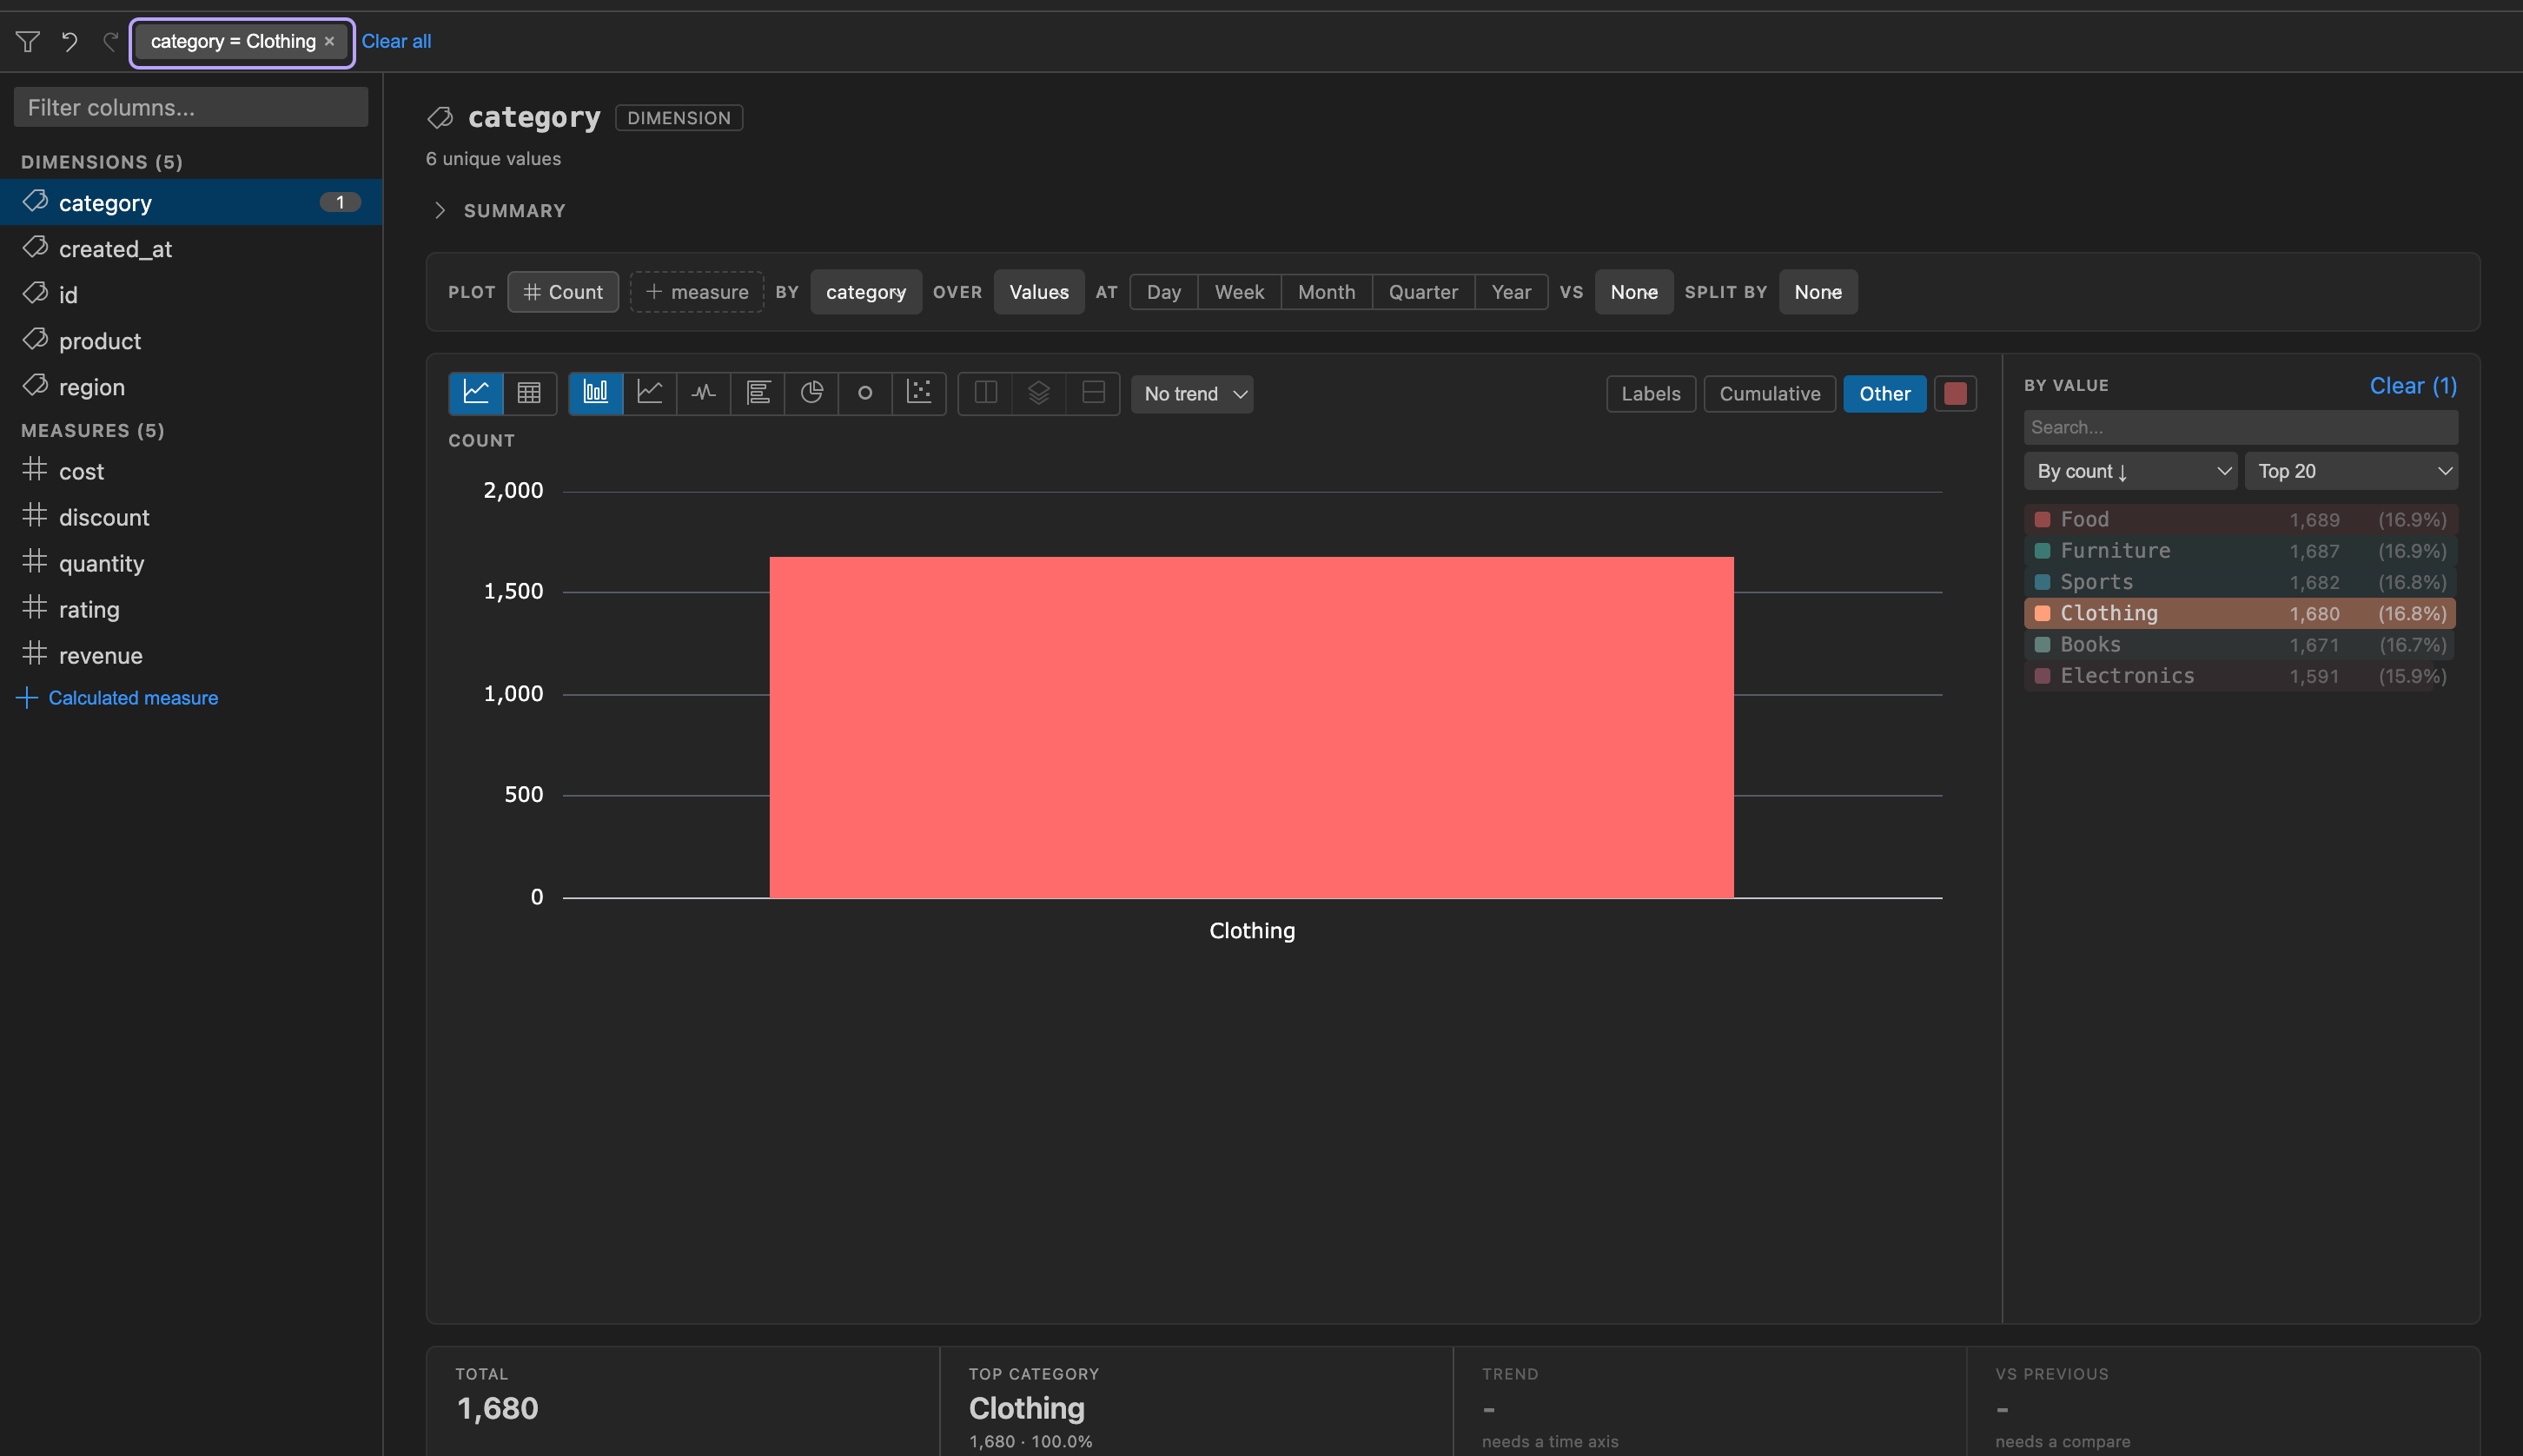The width and height of the screenshot is (2523, 1456).
Task: Open the OVER Values selector
Action: [1039, 292]
